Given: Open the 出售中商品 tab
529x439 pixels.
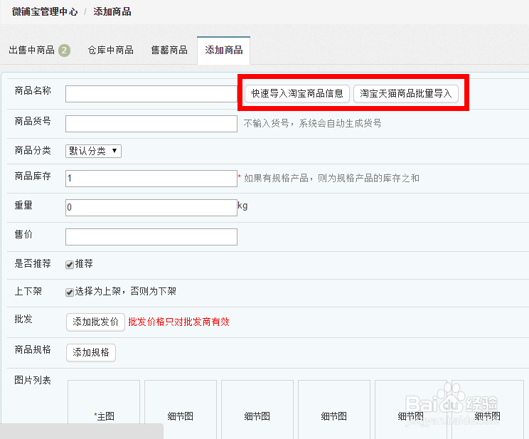Looking at the screenshot, I should tap(39, 51).
